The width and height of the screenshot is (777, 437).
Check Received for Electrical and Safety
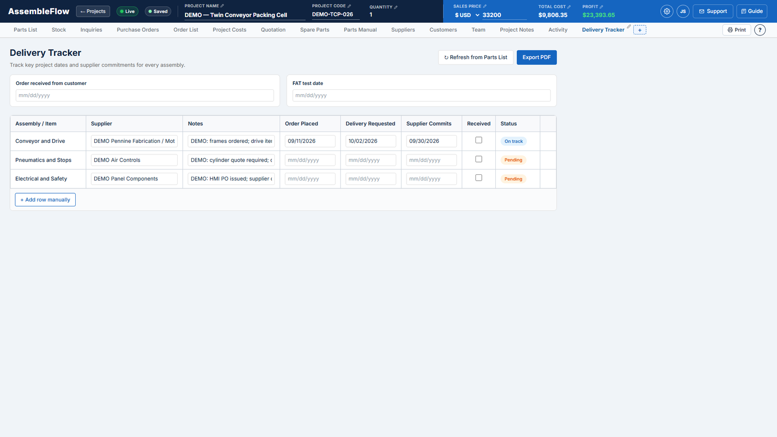click(x=479, y=178)
